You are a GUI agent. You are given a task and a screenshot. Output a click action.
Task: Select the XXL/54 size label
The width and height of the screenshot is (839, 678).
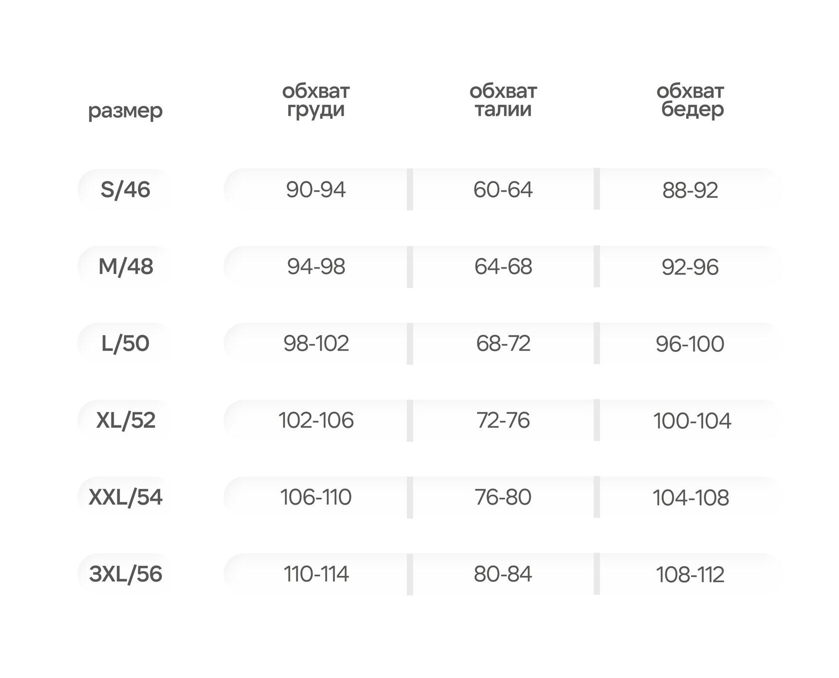[x=125, y=497]
